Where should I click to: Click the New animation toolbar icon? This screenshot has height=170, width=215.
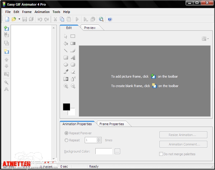7,19
